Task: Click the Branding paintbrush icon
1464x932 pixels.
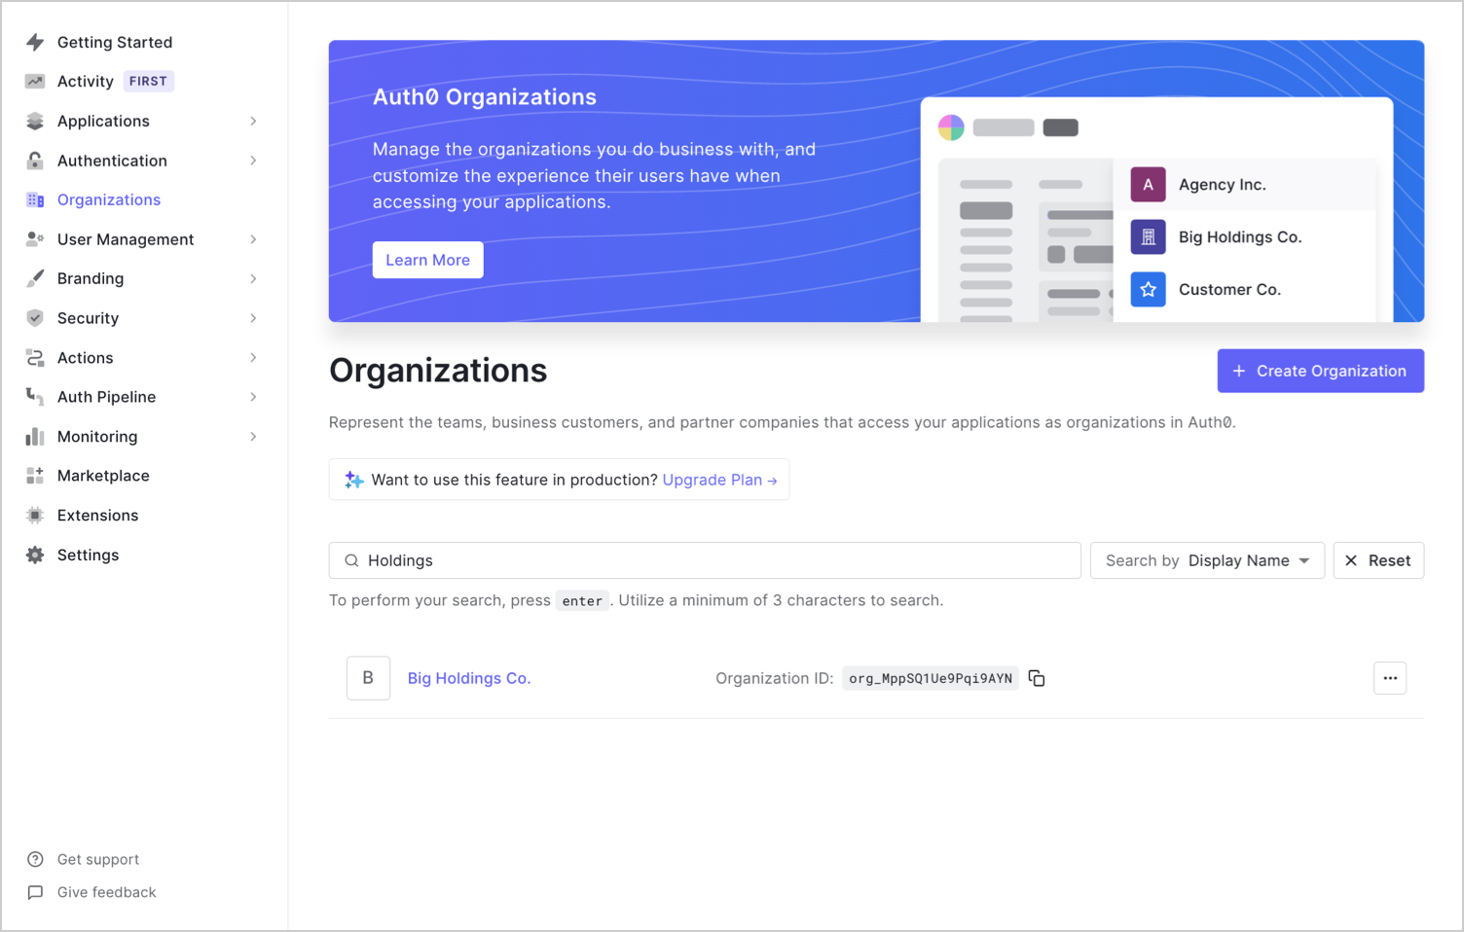Action: tap(35, 278)
